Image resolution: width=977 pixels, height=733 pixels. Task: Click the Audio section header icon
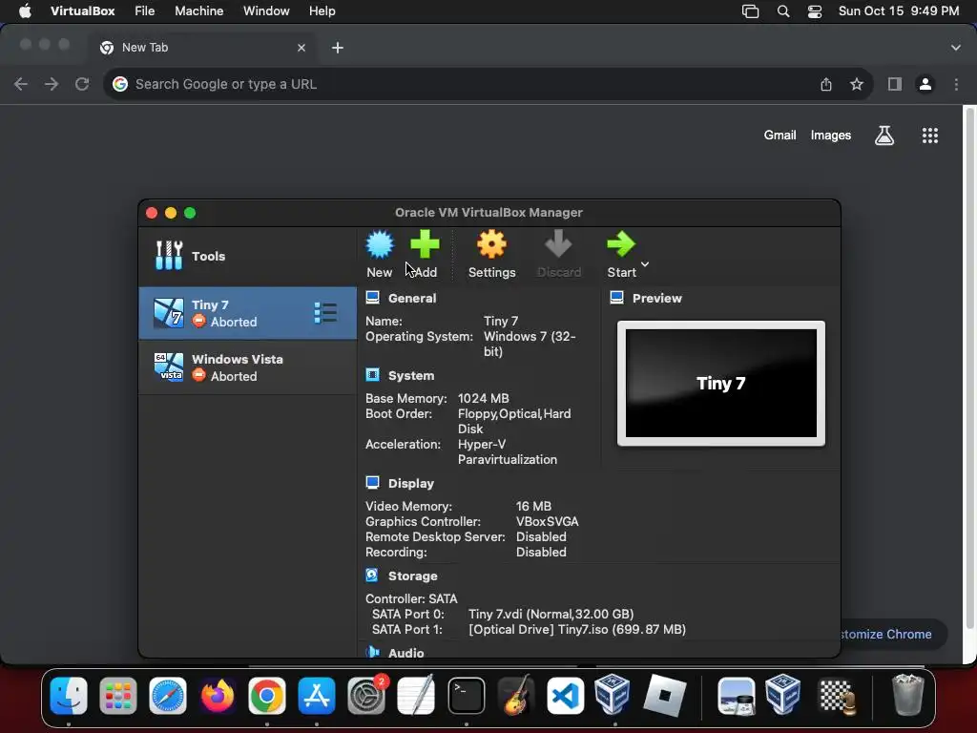(x=373, y=651)
